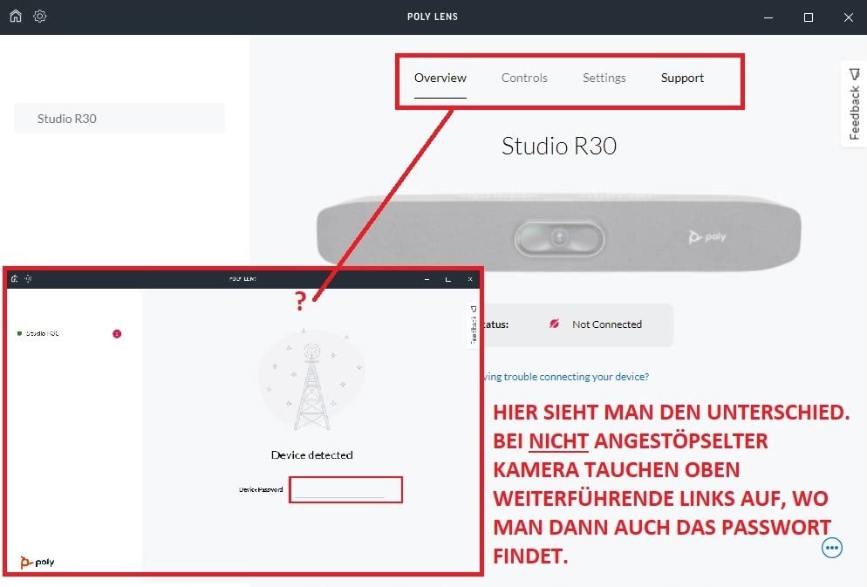The height and width of the screenshot is (587, 867).
Task: Click the red Not Connected status icon
Action: 554,324
